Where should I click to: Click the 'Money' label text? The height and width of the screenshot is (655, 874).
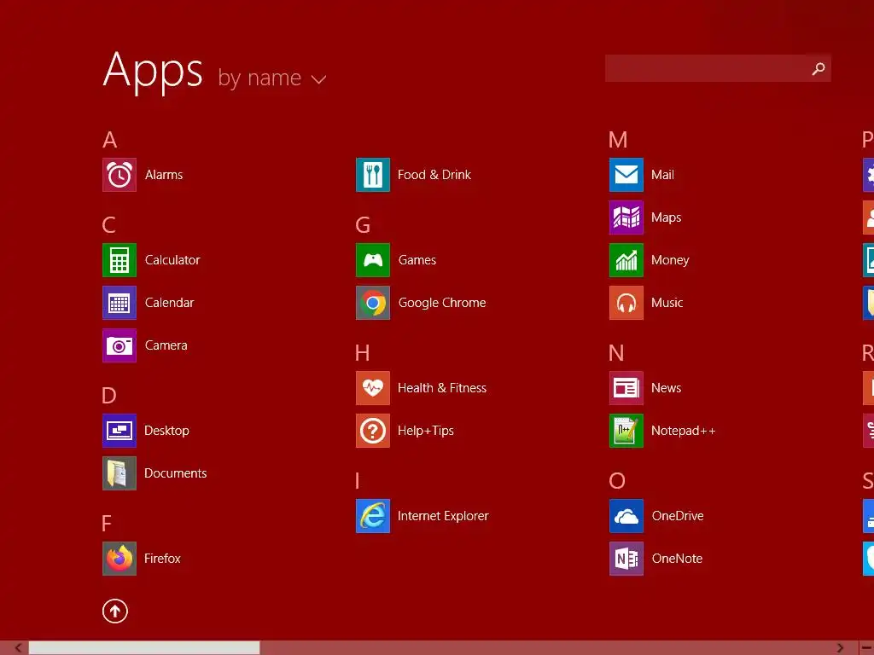click(670, 261)
